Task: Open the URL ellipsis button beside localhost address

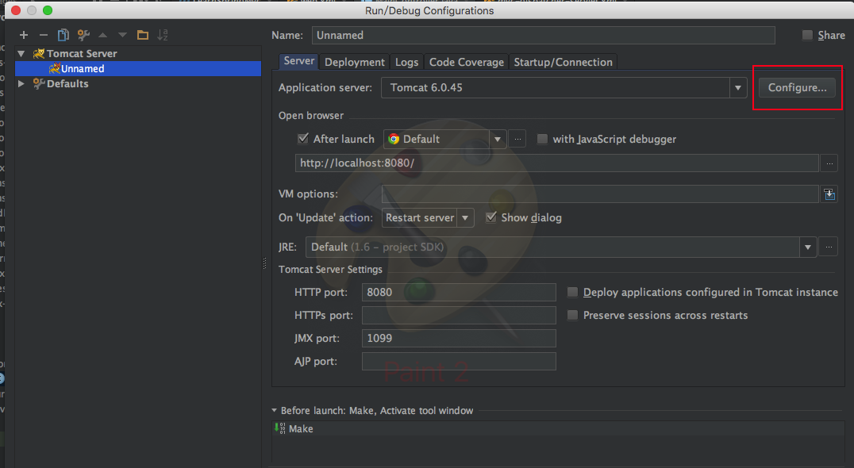Action: tap(829, 163)
